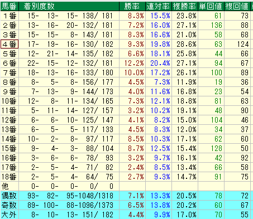Select the 13番 row label
This screenshot has width=253, height=219.
[x=9, y=130]
